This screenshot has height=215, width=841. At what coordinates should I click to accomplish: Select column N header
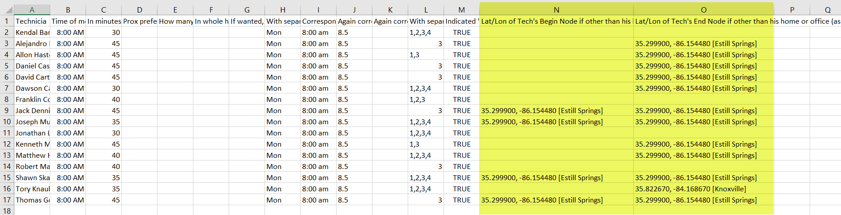556,9
